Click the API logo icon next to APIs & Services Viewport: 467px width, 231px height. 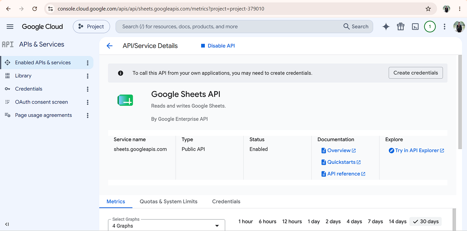click(8, 44)
